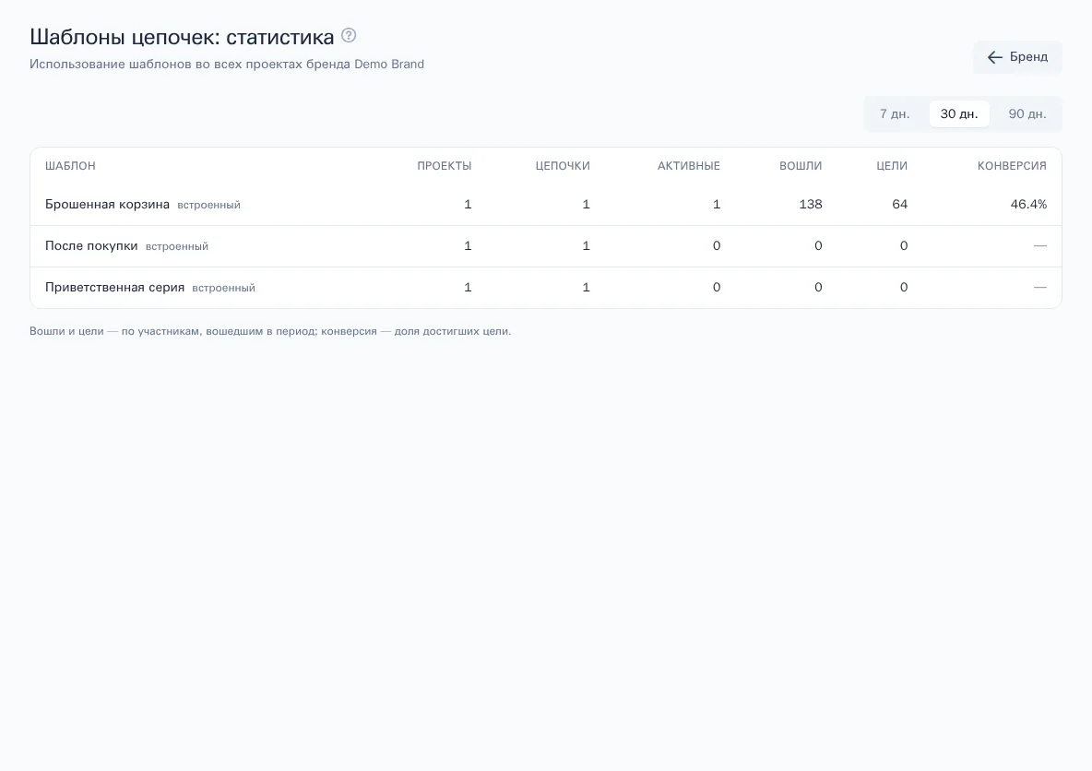Click the 46.4% conversion value
This screenshot has width=1092, height=771.
click(1028, 205)
